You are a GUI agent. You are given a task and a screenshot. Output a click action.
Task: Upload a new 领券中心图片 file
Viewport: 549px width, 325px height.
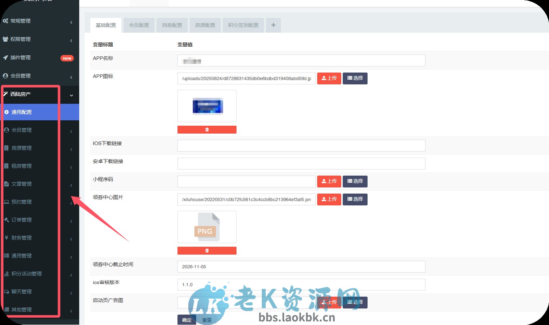click(329, 199)
